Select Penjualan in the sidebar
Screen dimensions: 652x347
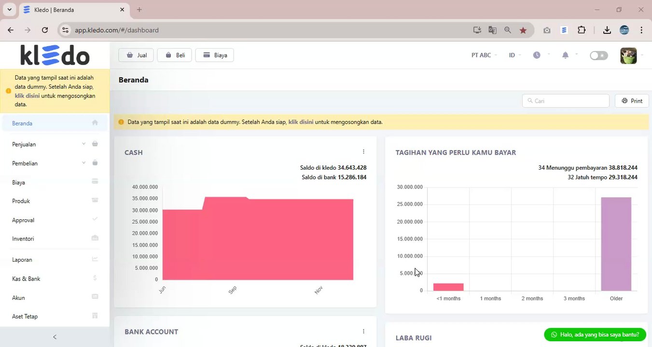55,144
